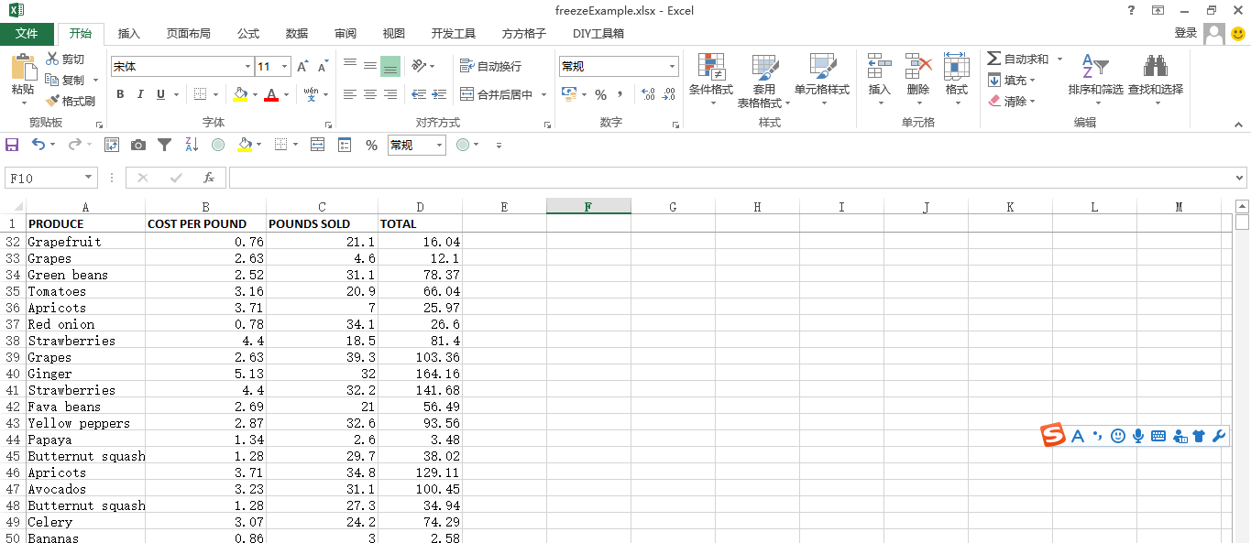Switch to the Formulas (公式) tab

coord(248,33)
